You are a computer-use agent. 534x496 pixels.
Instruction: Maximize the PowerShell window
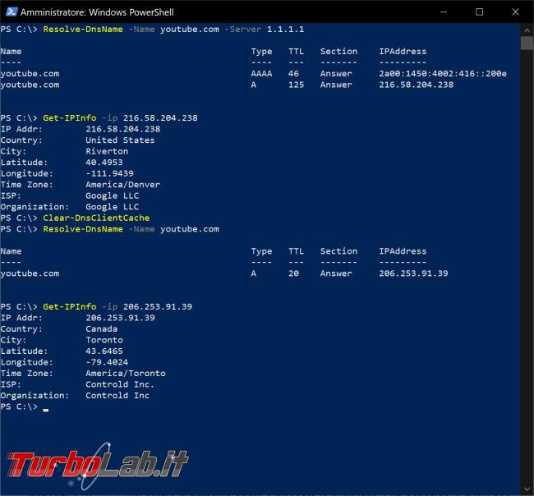[x=479, y=12]
